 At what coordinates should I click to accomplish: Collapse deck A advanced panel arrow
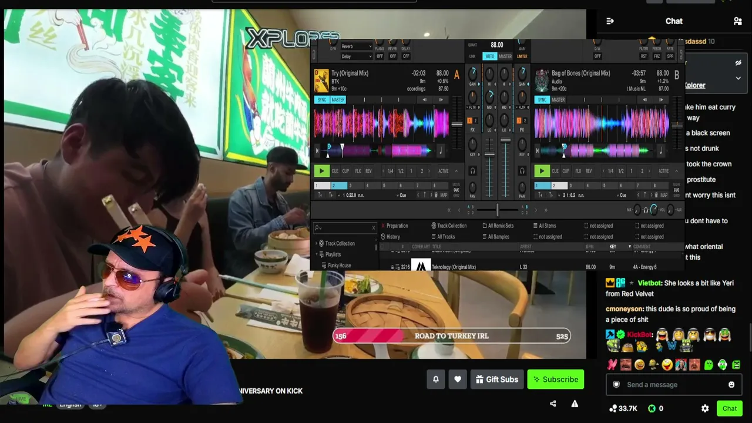[456, 171]
